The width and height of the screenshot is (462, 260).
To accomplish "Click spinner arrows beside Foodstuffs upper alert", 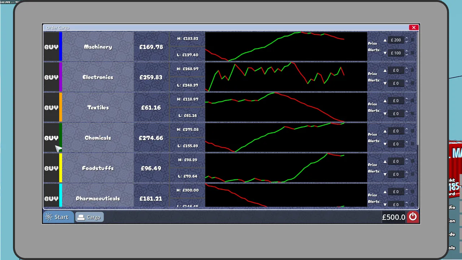I will tap(406, 161).
